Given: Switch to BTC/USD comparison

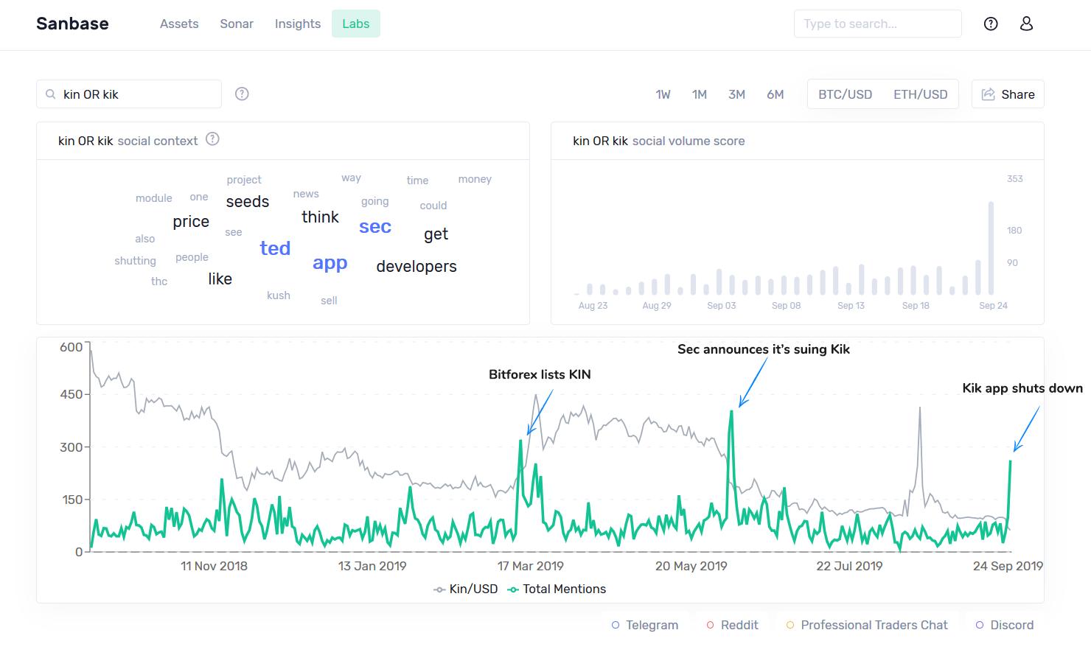Looking at the screenshot, I should click(845, 94).
